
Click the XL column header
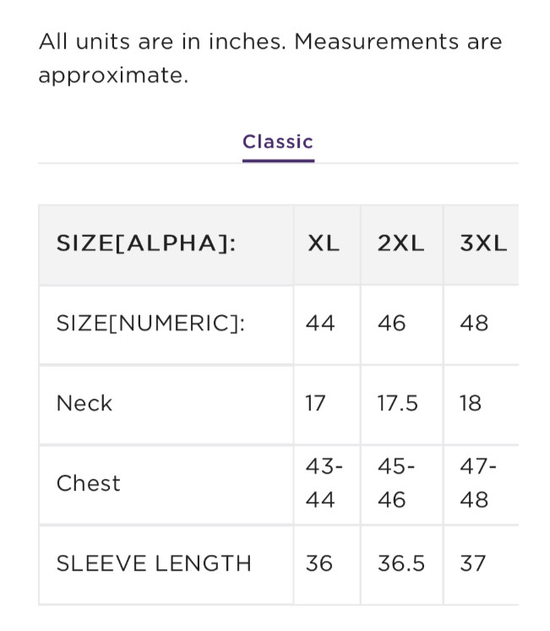pyautogui.click(x=324, y=244)
